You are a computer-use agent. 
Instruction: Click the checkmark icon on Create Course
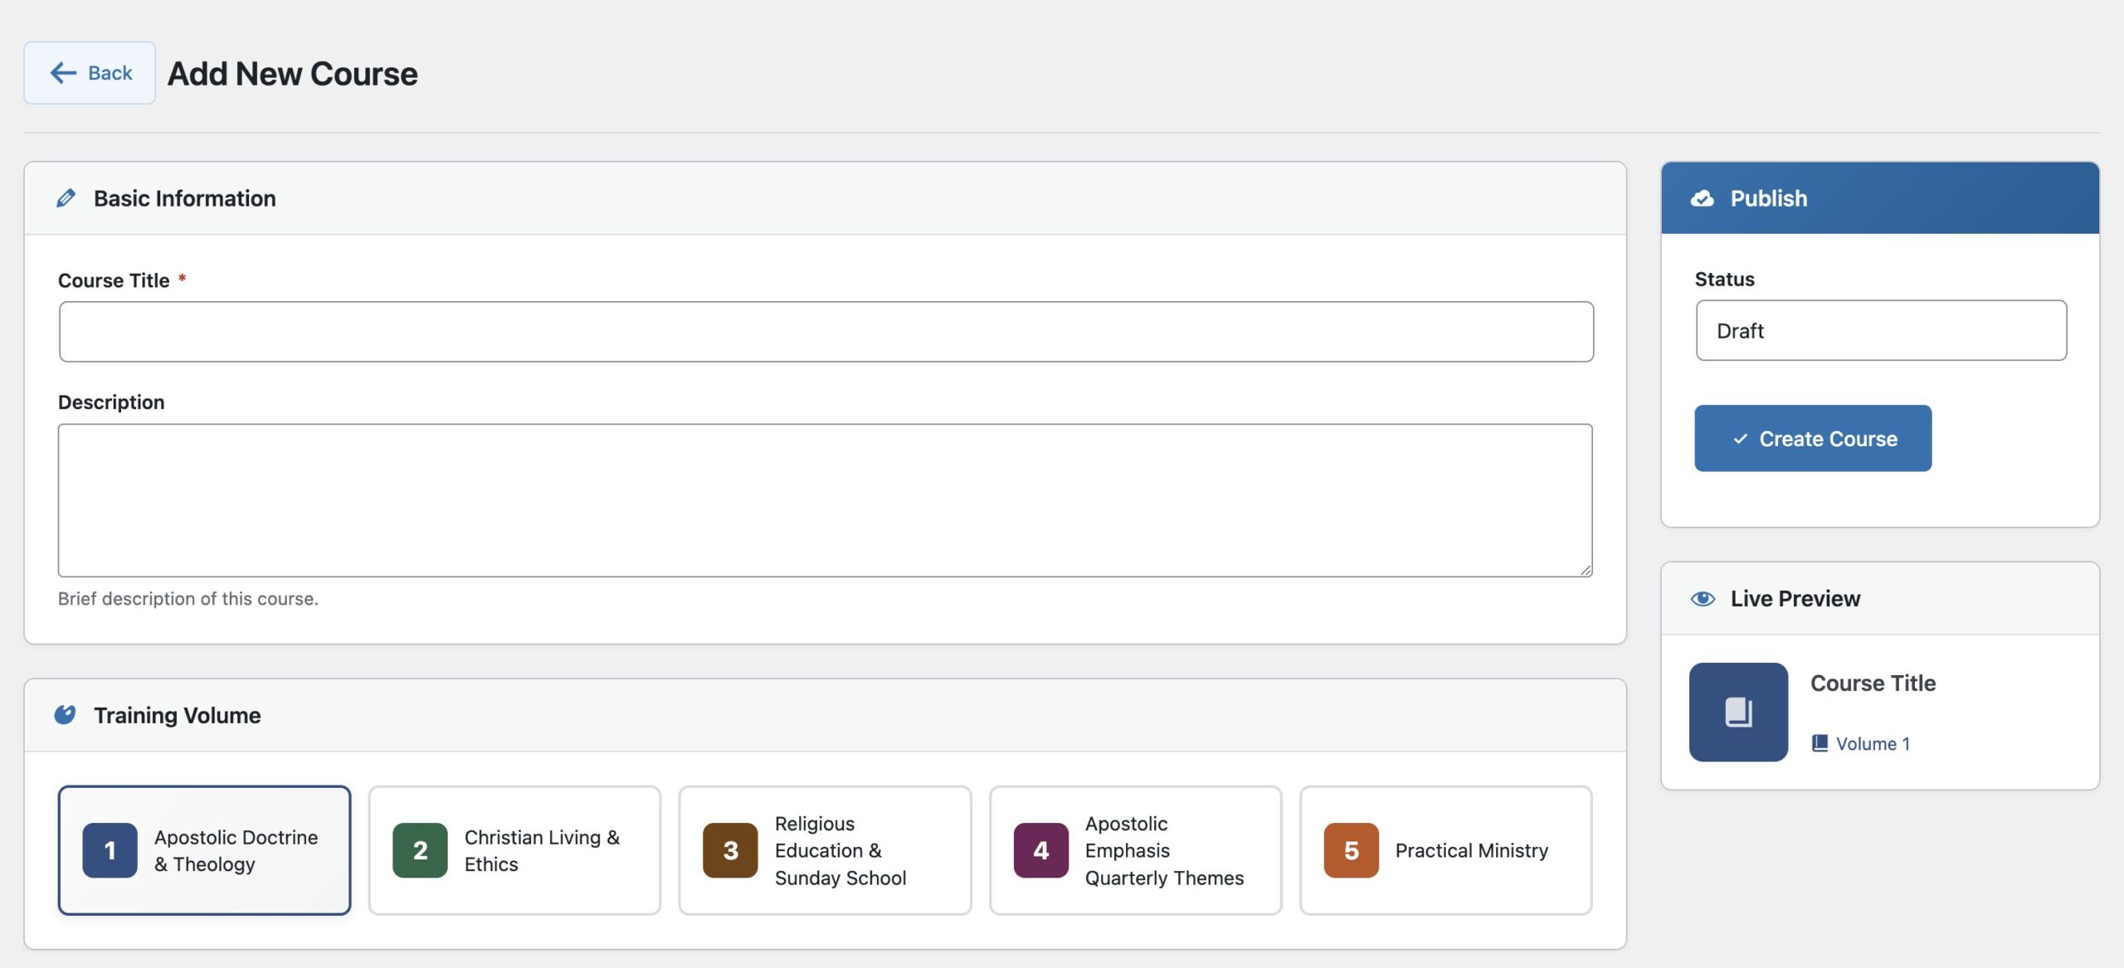1740,439
